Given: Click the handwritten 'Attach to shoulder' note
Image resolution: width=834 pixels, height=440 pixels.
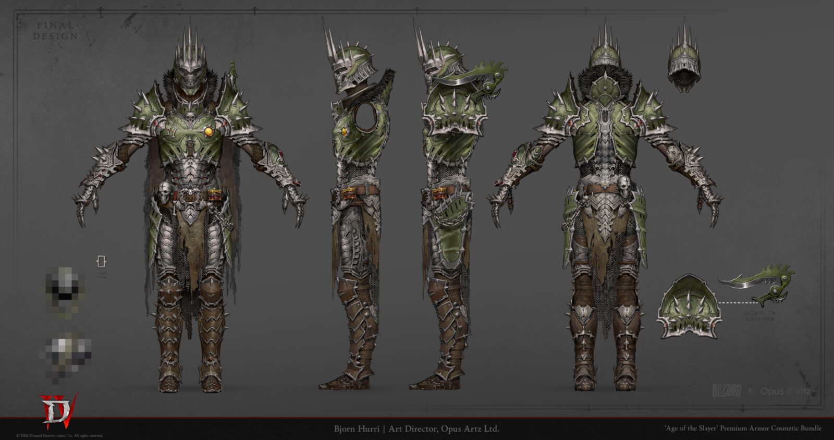Looking at the screenshot, I should tap(761, 315).
